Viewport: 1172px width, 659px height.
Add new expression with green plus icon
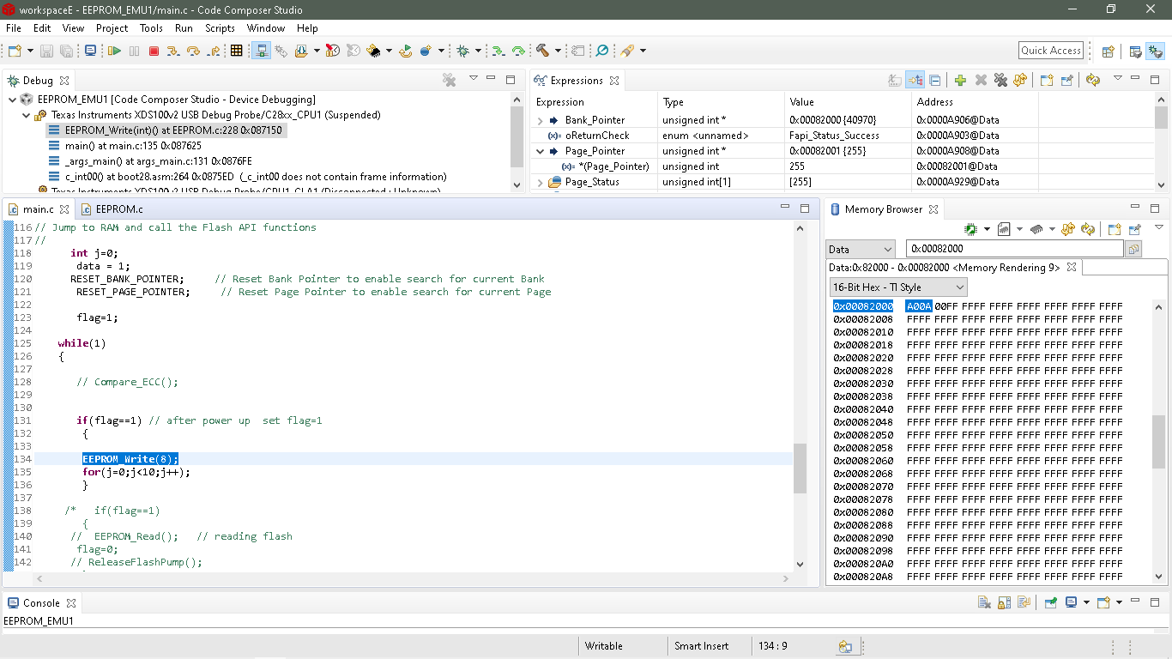tap(960, 81)
